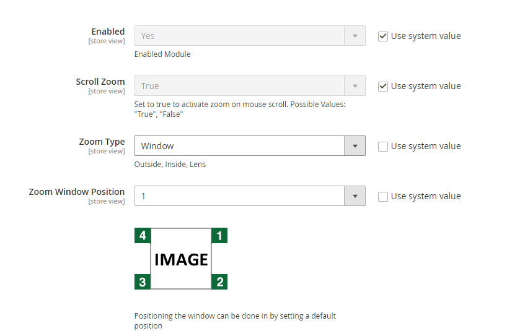
Task: Click the green position 4 marker
Action: (x=143, y=236)
